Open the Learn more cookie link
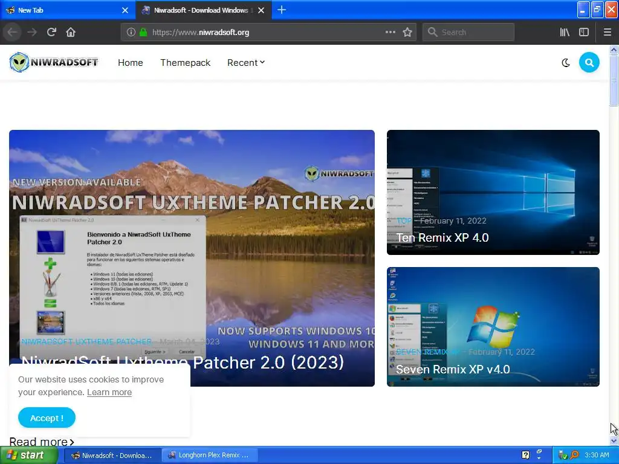The height and width of the screenshot is (464, 619). pyautogui.click(x=109, y=392)
